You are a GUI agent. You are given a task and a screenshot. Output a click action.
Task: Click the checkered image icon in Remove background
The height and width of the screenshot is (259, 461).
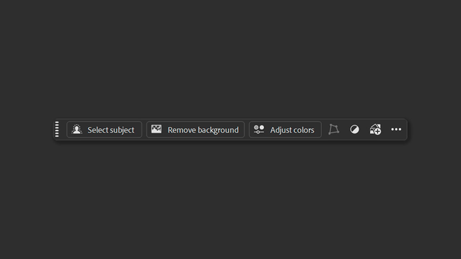click(x=156, y=129)
